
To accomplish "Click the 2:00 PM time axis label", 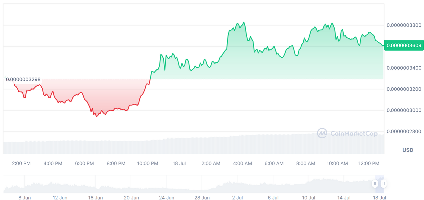I will (x=21, y=163).
